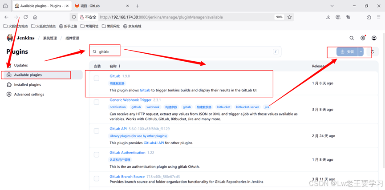Bookmark this page with the star
The width and height of the screenshot is (385, 190).
289,17
